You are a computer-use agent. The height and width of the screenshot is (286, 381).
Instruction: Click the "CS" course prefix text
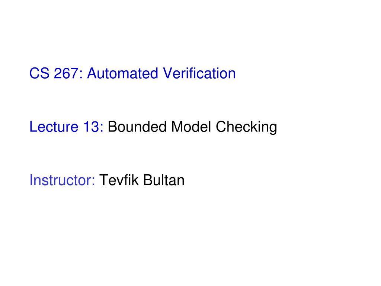pos(39,73)
